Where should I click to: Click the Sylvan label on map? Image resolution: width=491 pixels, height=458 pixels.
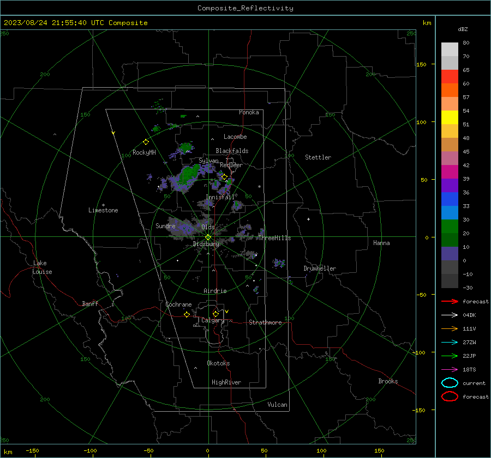208,161
